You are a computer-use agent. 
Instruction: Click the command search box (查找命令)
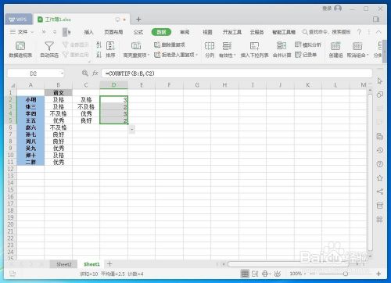coord(327,32)
